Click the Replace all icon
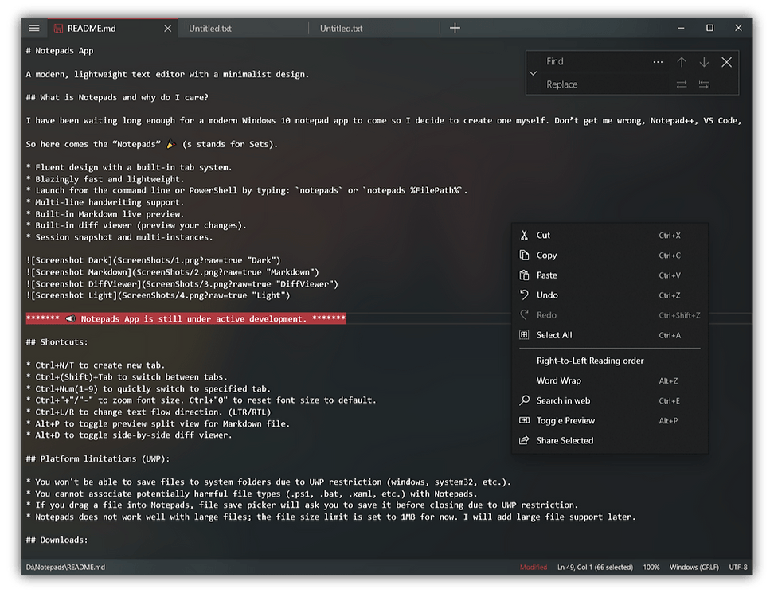Viewport: 774px width, 593px height. click(704, 85)
